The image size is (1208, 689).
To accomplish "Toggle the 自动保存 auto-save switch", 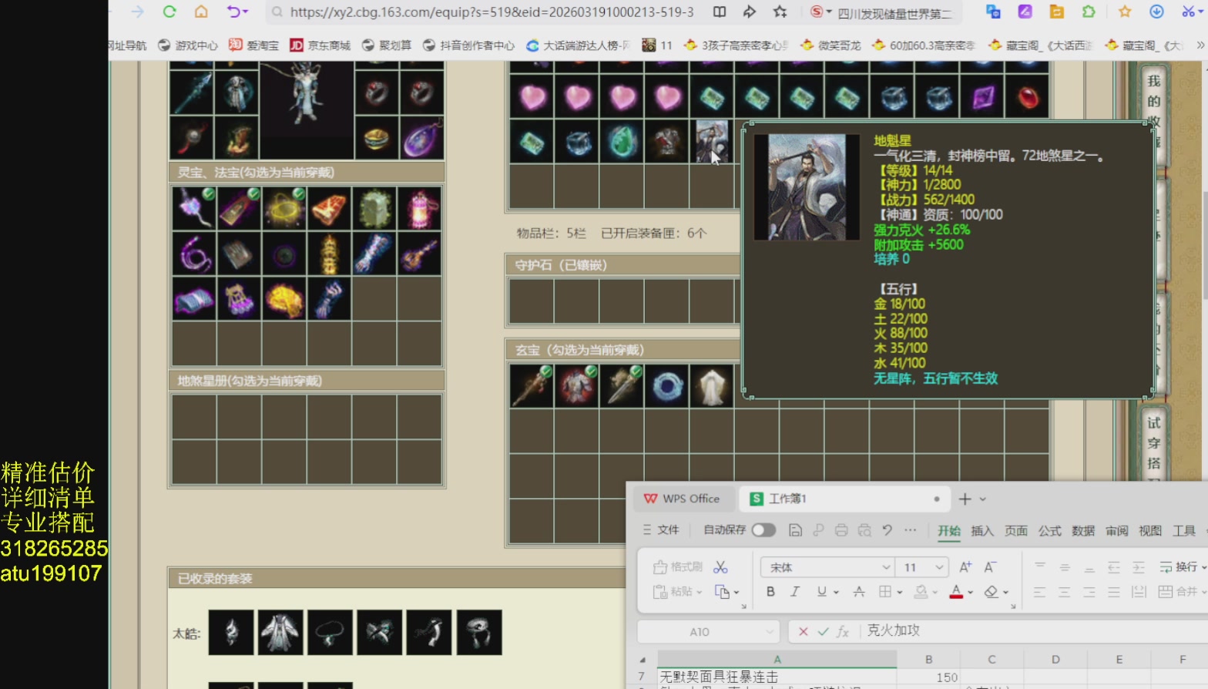I will pyautogui.click(x=763, y=530).
